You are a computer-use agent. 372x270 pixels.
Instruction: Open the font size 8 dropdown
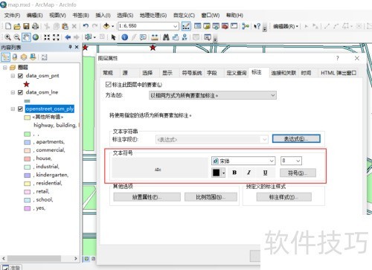(x=298, y=161)
